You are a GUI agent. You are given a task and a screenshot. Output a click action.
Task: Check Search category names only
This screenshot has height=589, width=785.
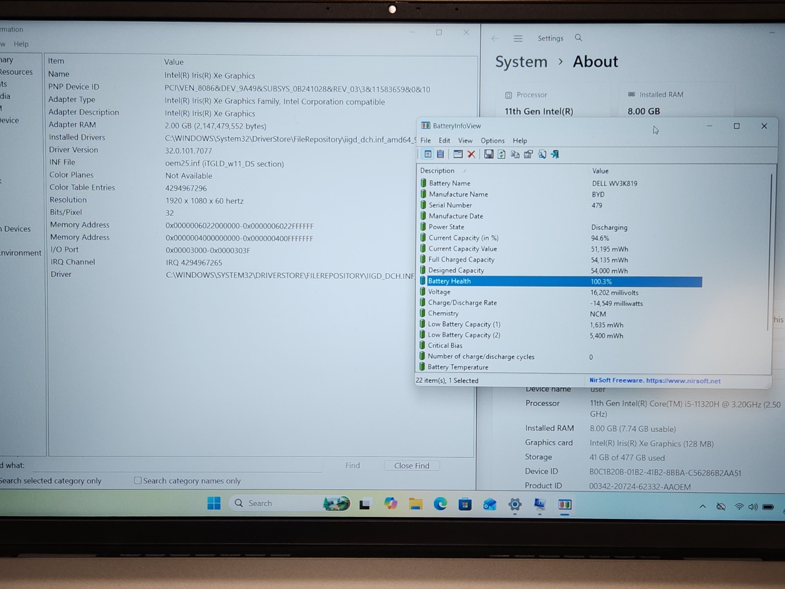pyautogui.click(x=138, y=481)
